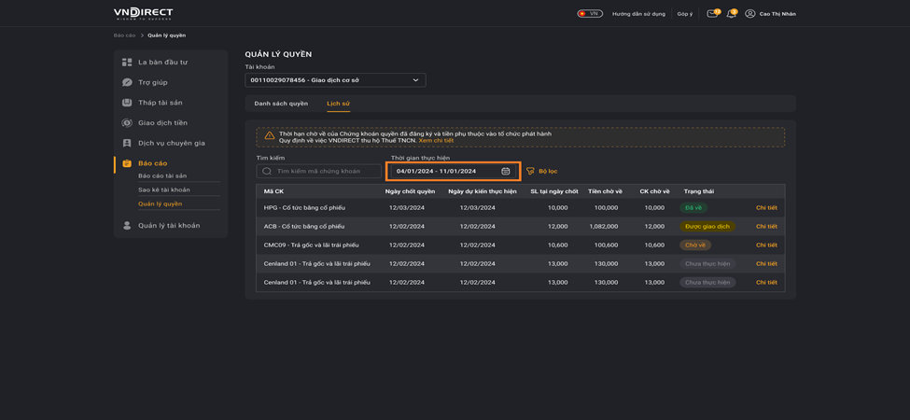Click Hướng dẫn sử dụng in header
The width and height of the screenshot is (910, 420).
[639, 14]
